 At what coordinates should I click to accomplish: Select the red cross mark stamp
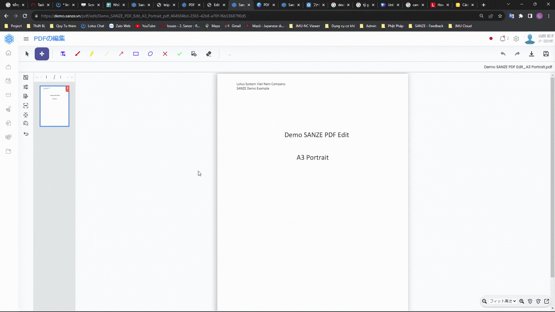tap(165, 54)
